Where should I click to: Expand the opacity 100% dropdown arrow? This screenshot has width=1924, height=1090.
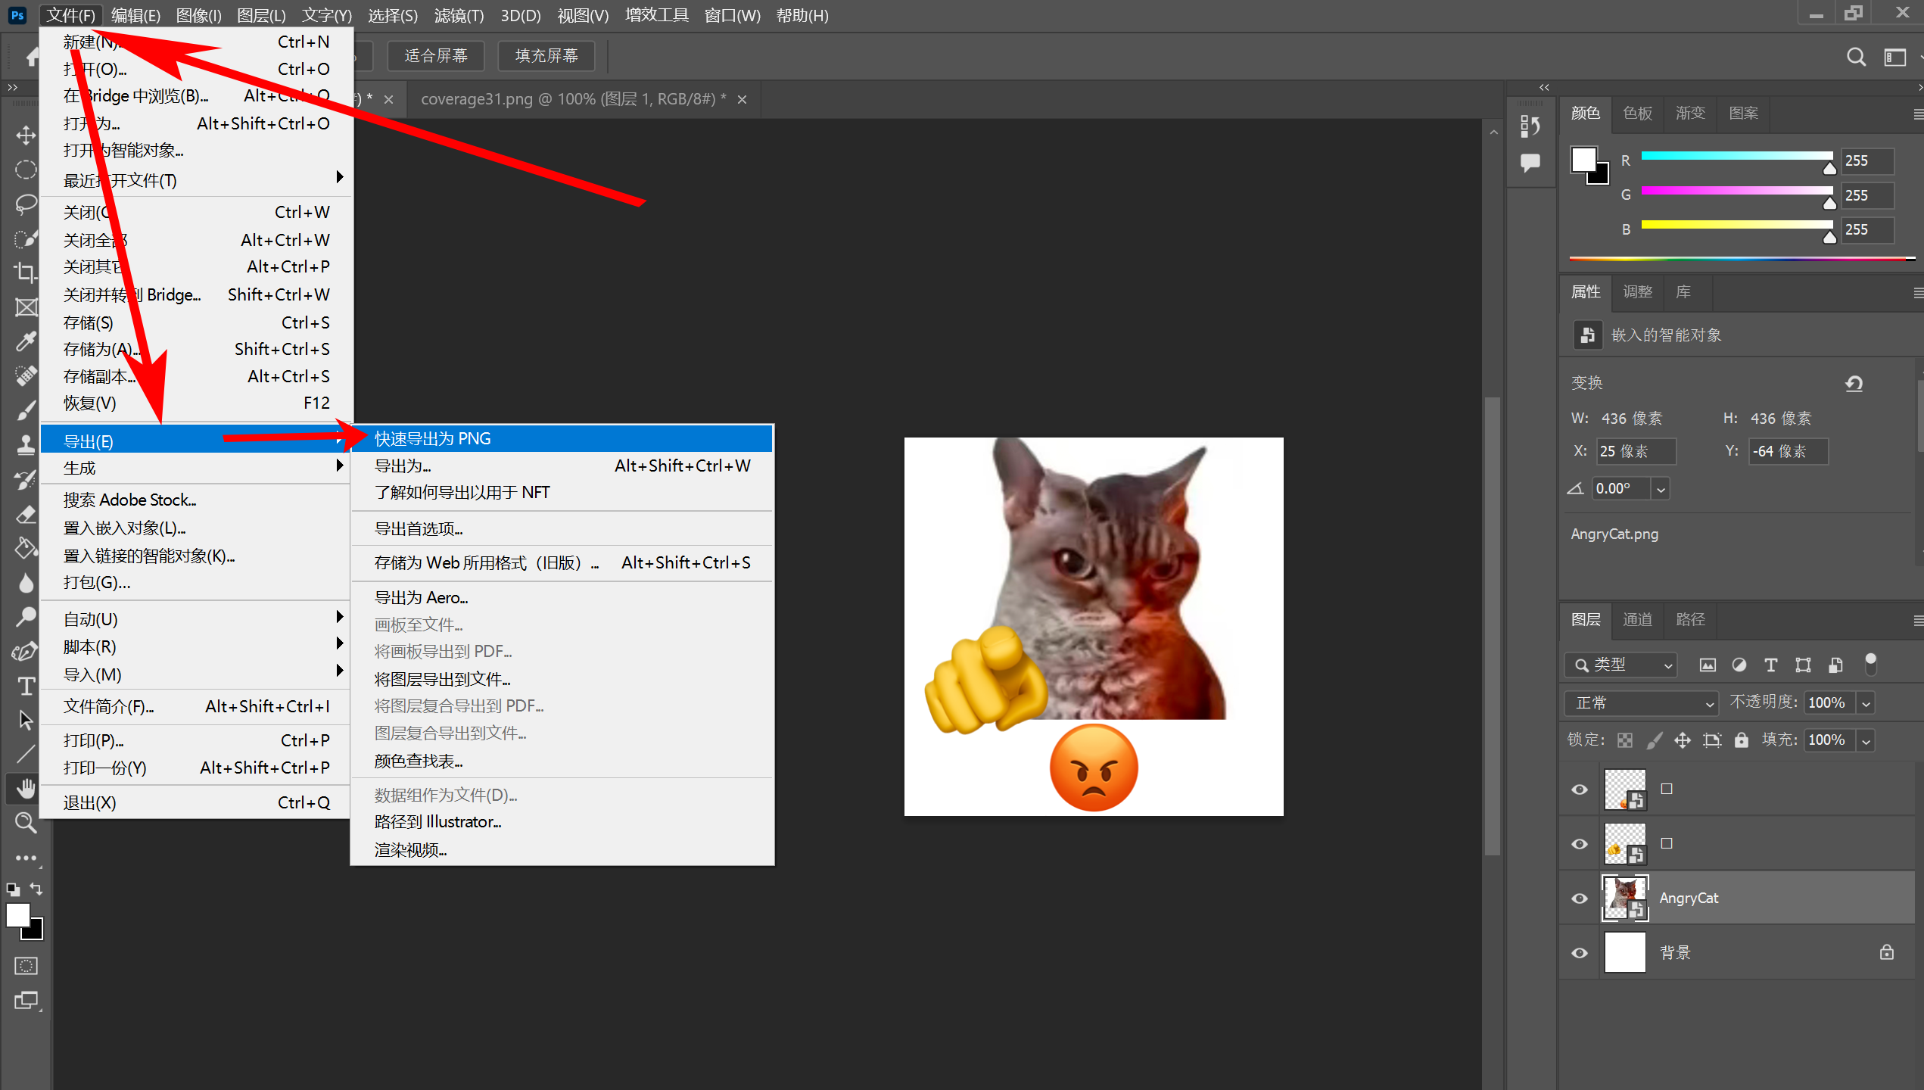tap(1866, 703)
